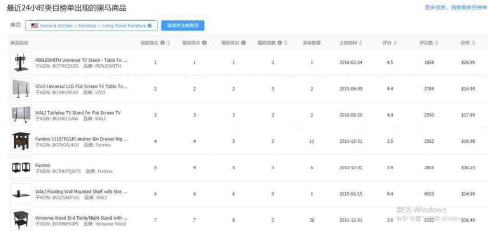This screenshot has height=231, width=488.
Task: Click the price $17.99
Action: [468, 115]
